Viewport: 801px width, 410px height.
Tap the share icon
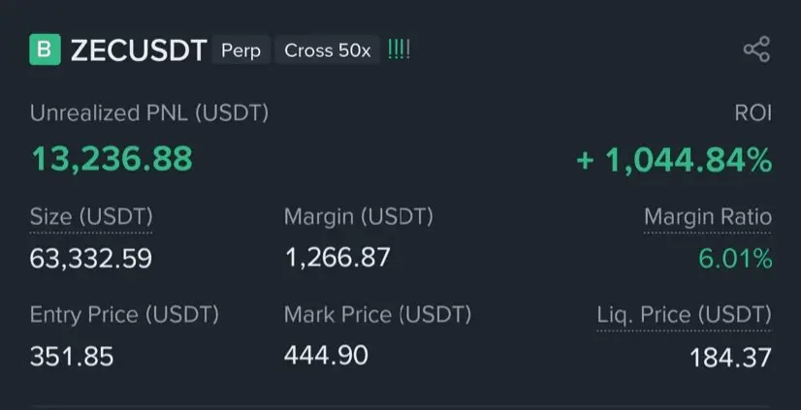coord(756,49)
